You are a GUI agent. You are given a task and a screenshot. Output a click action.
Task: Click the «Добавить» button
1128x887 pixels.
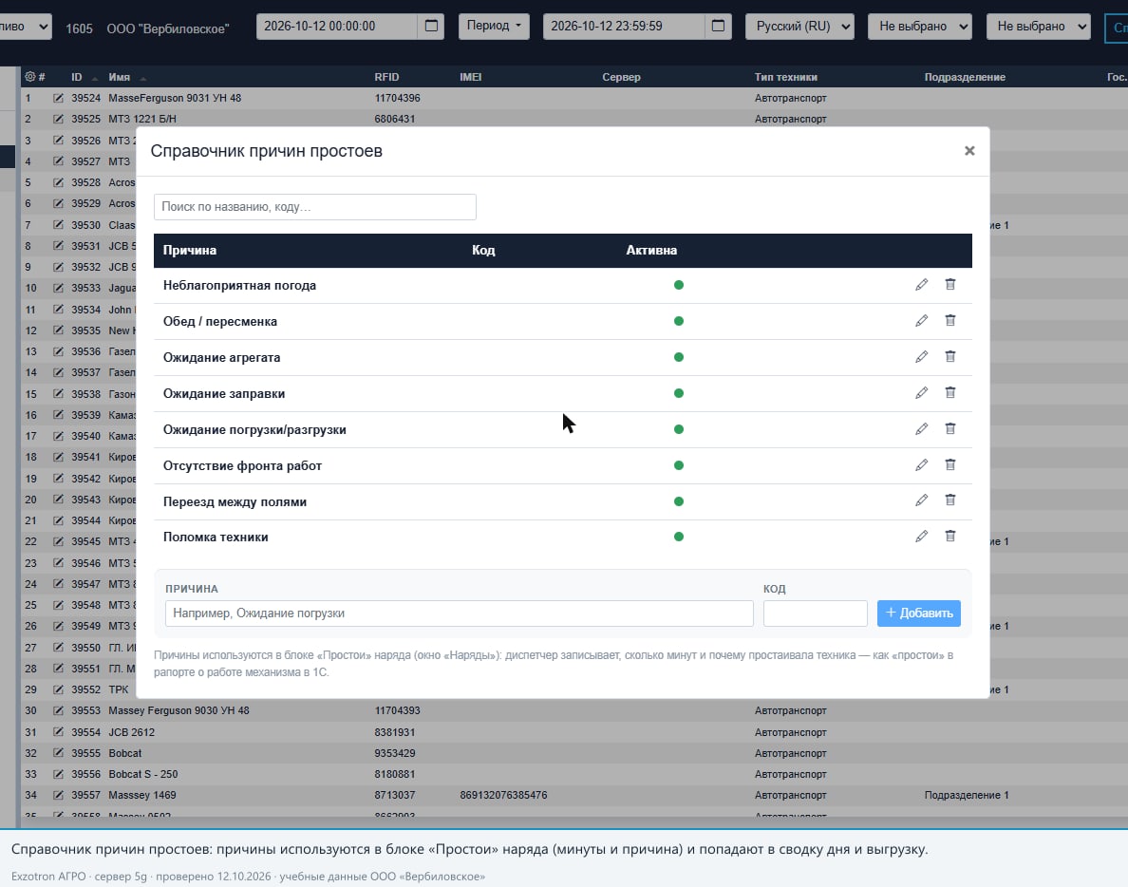[x=919, y=613]
